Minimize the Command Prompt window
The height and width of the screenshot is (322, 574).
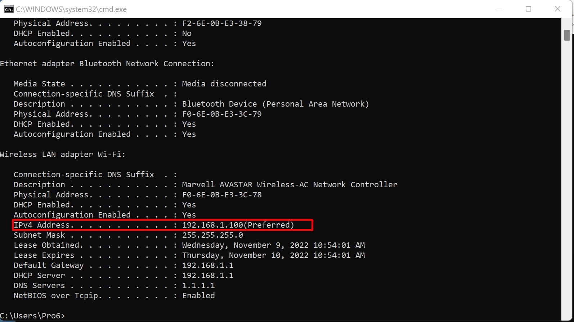coord(499,9)
